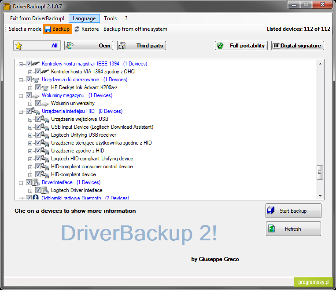Image resolution: width=336 pixels, height=290 pixels.
Task: Uncheck Kontrolery hosta magistrali IEEE 1394 checkbox
Action: (29, 64)
